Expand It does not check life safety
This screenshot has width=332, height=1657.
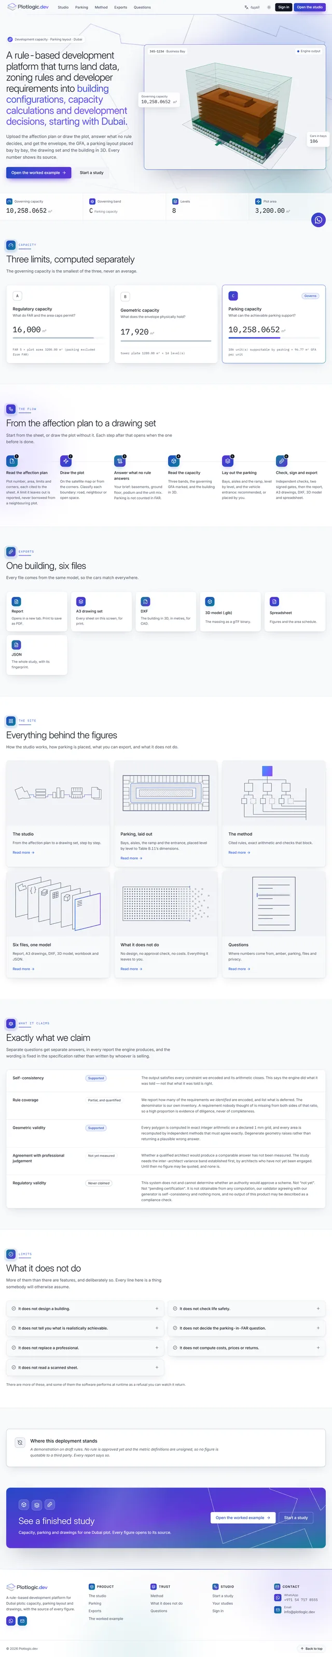pyautogui.click(x=246, y=1308)
